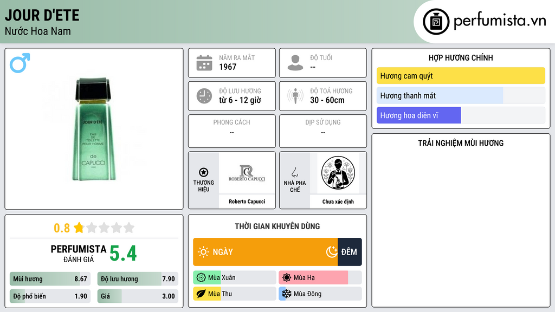Click the Mùa Xuân label text
Viewport: 555px width, 312px height.
tap(222, 278)
